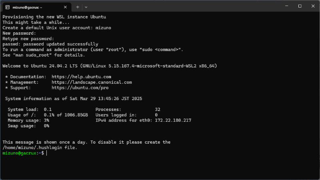Close the mizuno@gacrux tab

pyautogui.click(x=65, y=7)
